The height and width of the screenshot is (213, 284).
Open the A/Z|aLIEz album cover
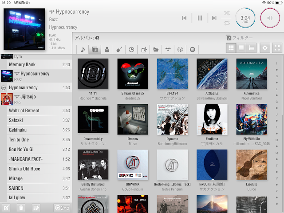click(212, 74)
